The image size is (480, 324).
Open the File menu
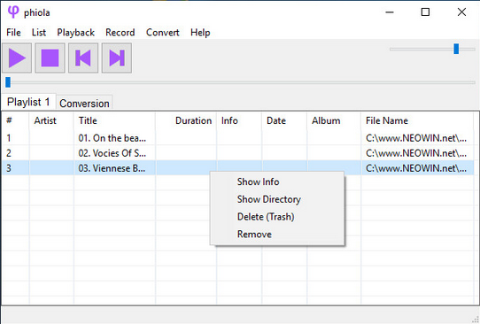pos(13,33)
